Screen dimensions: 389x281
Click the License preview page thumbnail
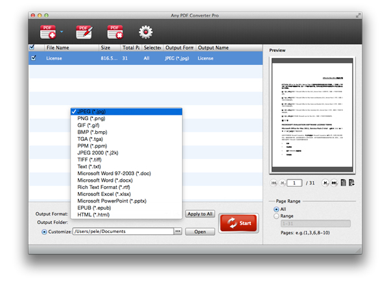pos(312,115)
